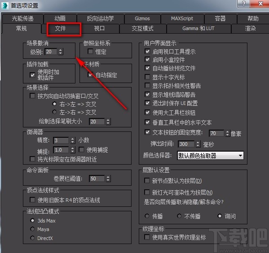Image resolution: width=269 pixels, height=253 pixels.
Task: Open the 反向运动学 tab
Action: (100, 18)
